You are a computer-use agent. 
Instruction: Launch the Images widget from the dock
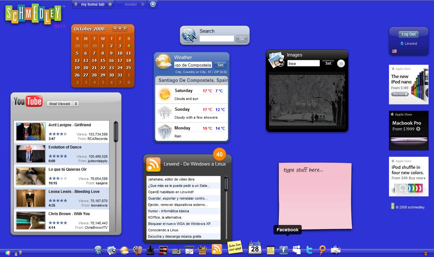111,250
